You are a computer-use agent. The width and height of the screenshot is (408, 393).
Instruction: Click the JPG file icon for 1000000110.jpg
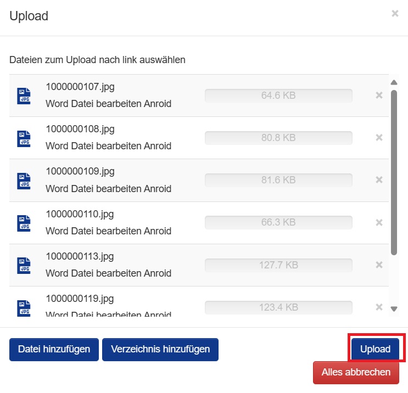(x=24, y=223)
